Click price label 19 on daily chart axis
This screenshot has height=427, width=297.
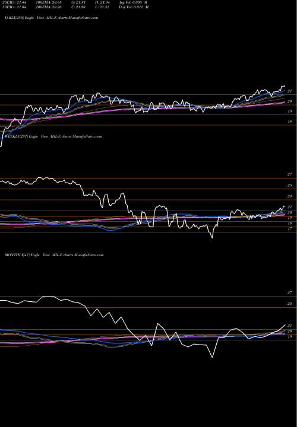click(x=290, y=111)
